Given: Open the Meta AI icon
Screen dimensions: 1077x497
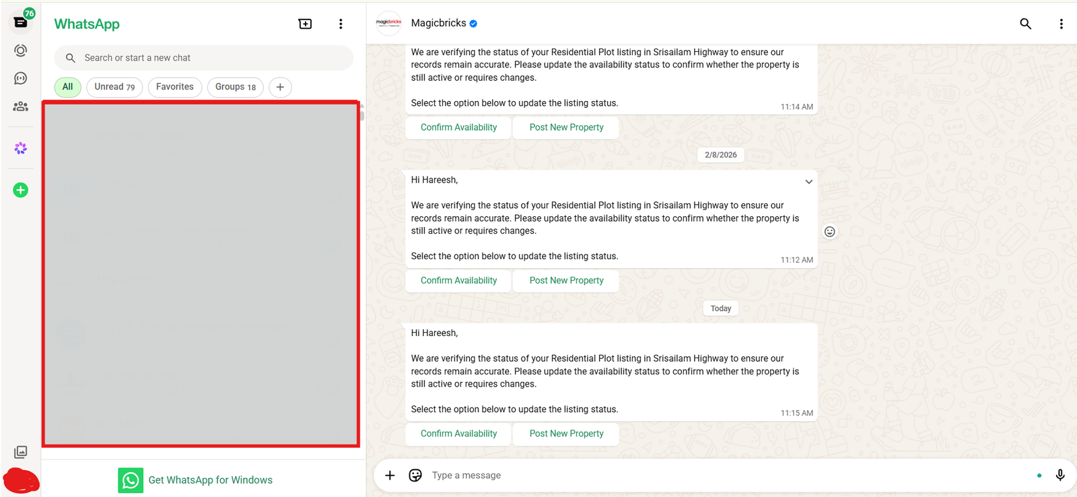Looking at the screenshot, I should pos(21,148).
